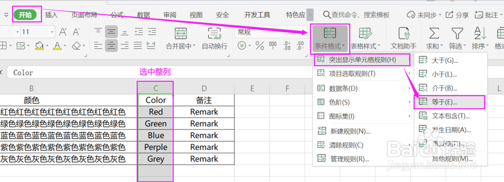Apply percent style format
The image size is (504, 182).
click(260, 46)
